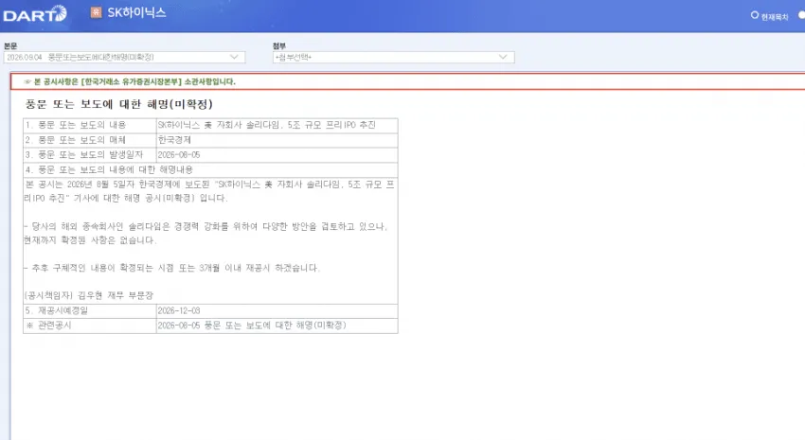Select the 현재목차 radio button
Screen dimensions: 805x440
tap(754, 15)
